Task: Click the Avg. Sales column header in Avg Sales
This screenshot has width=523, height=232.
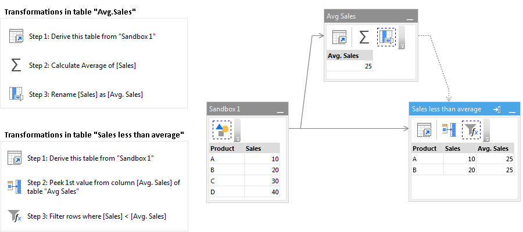Action: point(349,56)
